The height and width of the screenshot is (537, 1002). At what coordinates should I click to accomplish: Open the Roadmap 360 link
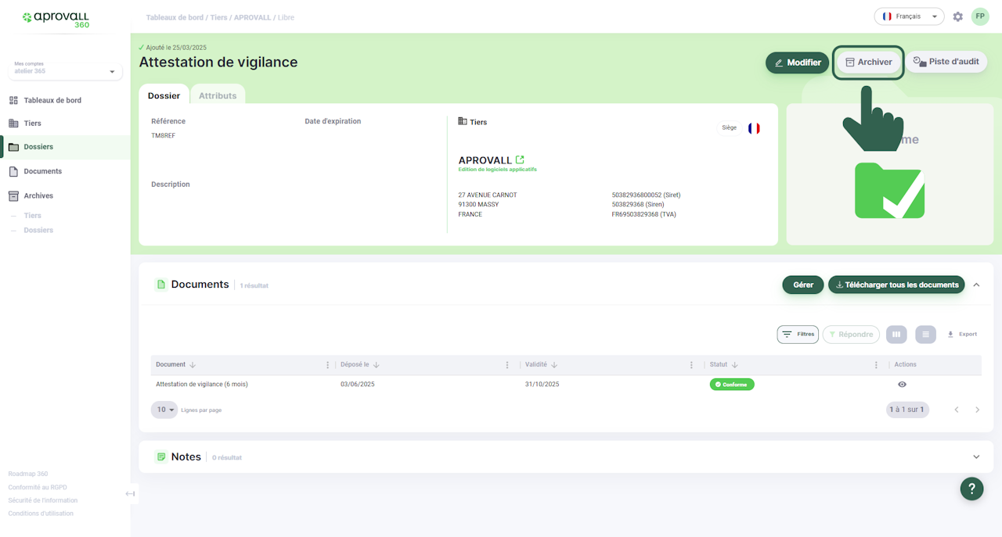(28, 474)
